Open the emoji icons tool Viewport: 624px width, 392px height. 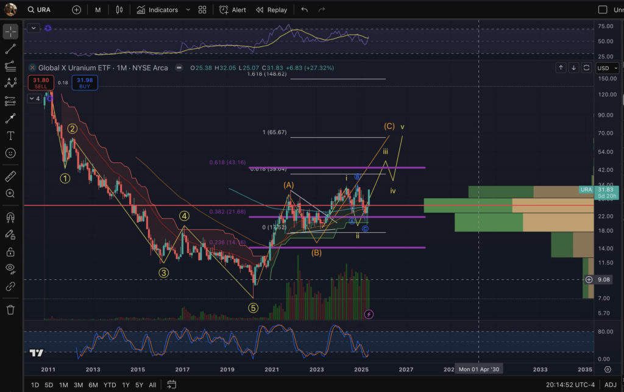point(10,153)
